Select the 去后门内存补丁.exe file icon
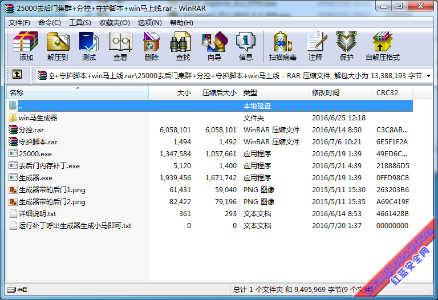 click(x=13, y=165)
